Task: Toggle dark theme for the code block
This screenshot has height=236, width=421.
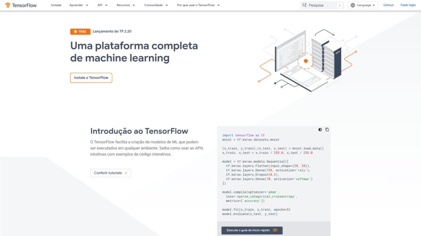Action: [x=320, y=129]
